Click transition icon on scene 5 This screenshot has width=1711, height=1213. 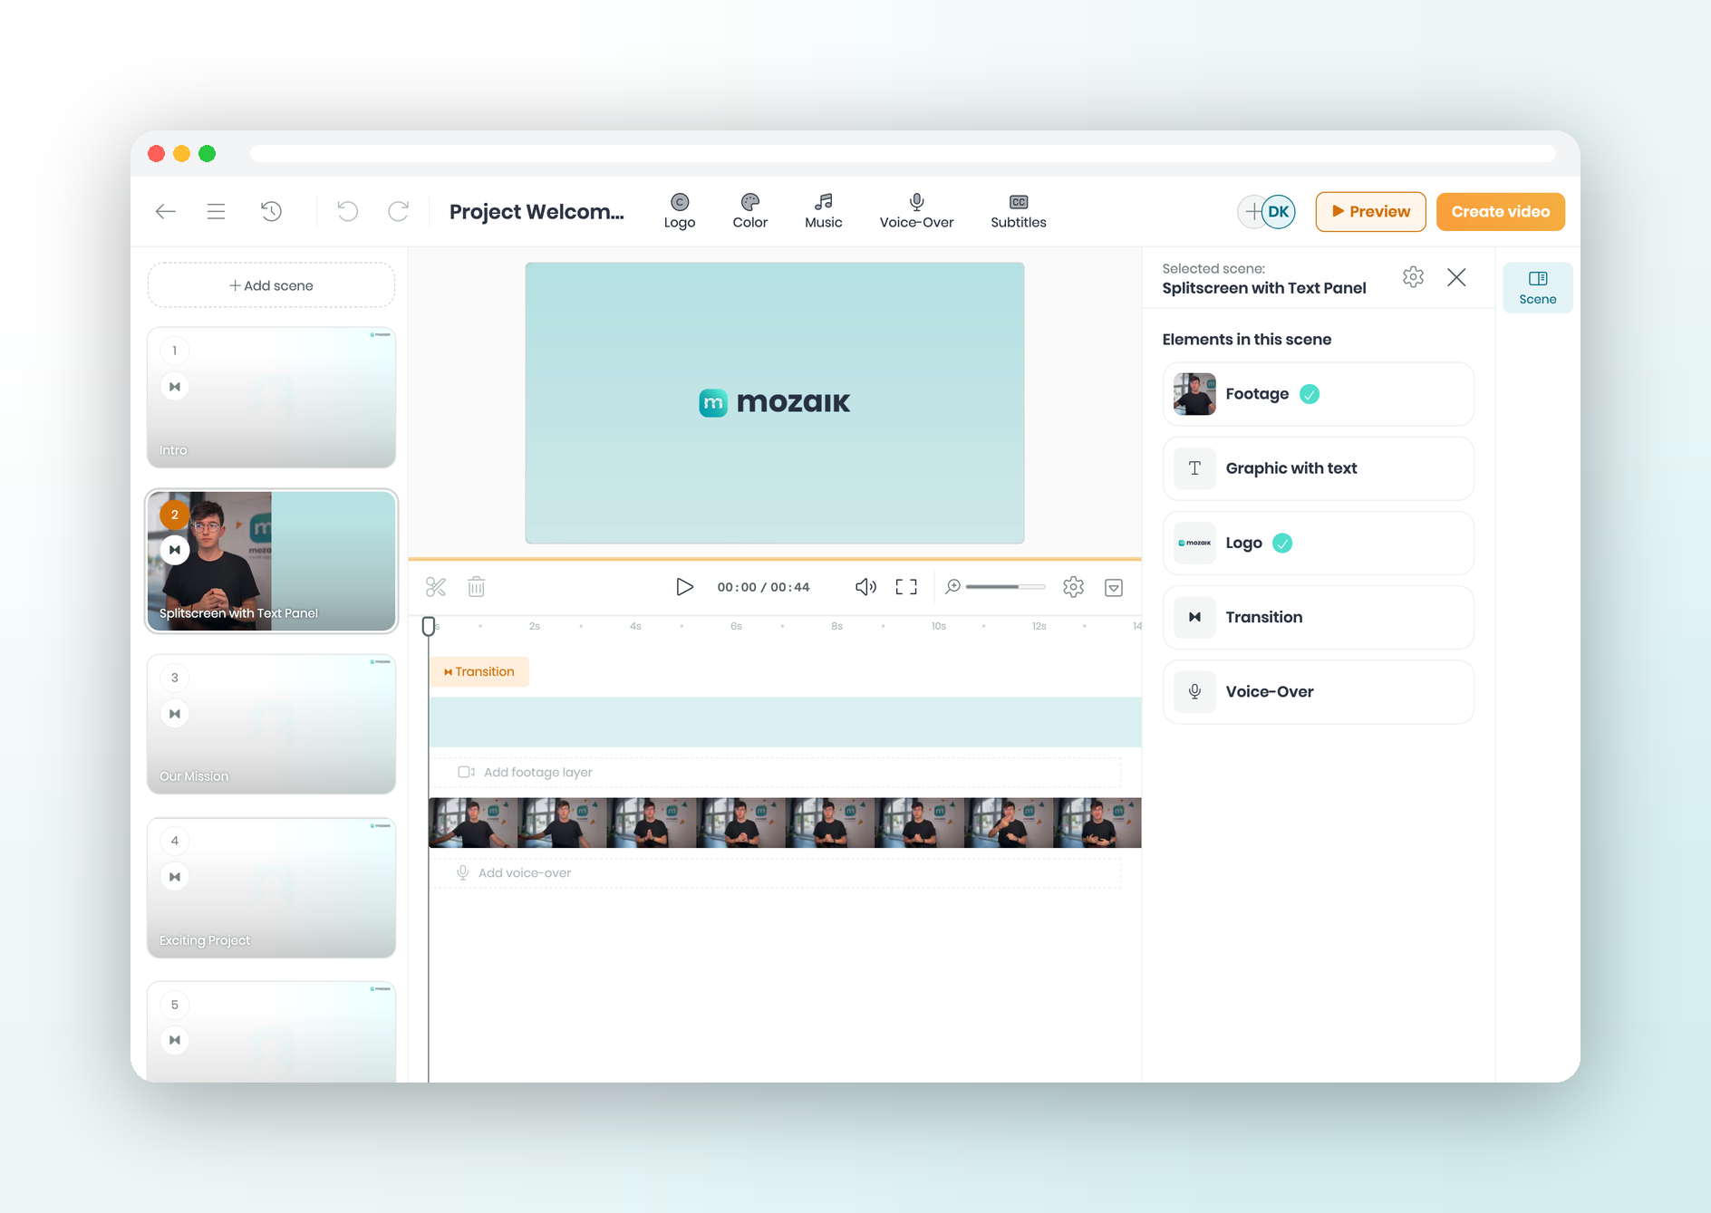[175, 1040]
